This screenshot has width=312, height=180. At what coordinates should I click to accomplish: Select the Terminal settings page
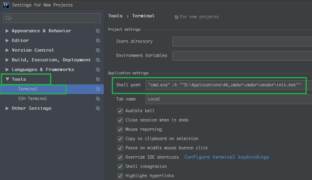(27, 89)
